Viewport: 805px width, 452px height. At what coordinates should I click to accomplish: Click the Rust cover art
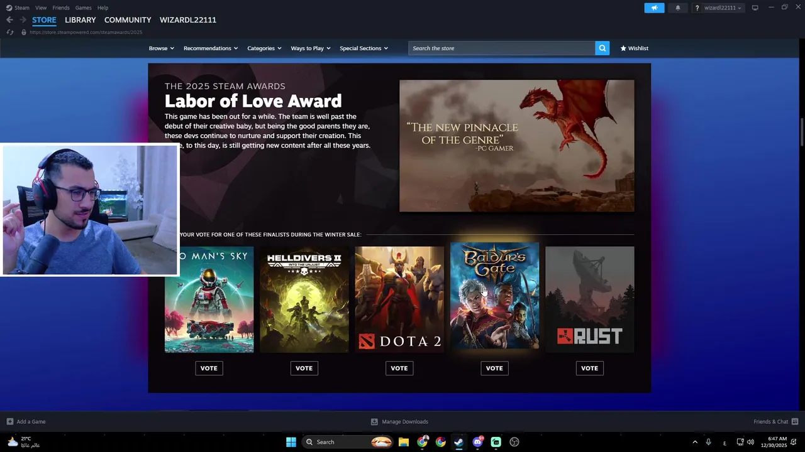click(589, 299)
